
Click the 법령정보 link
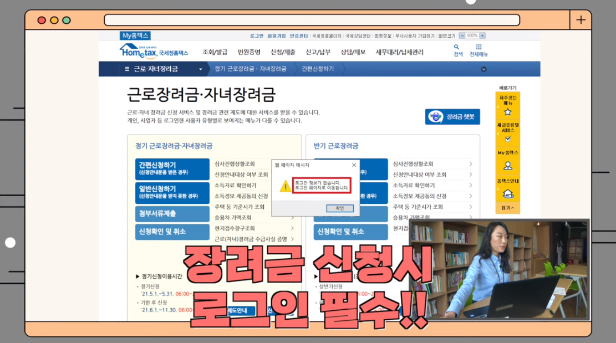coord(383,35)
